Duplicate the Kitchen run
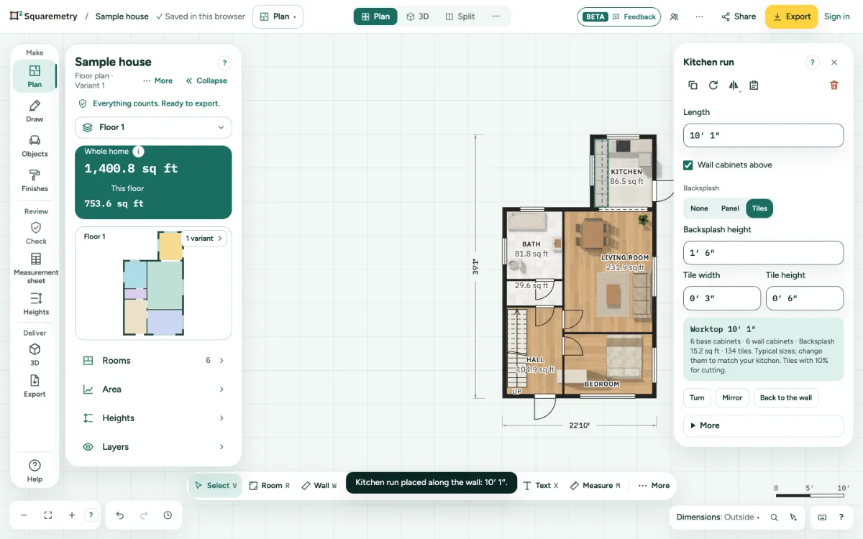Viewport: 863px width, 539px height. click(x=693, y=85)
